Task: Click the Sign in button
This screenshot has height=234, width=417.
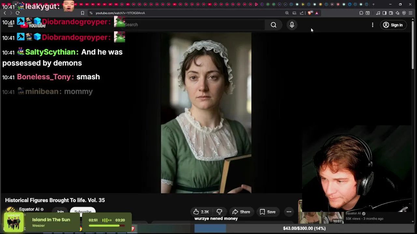Action: 393,25
